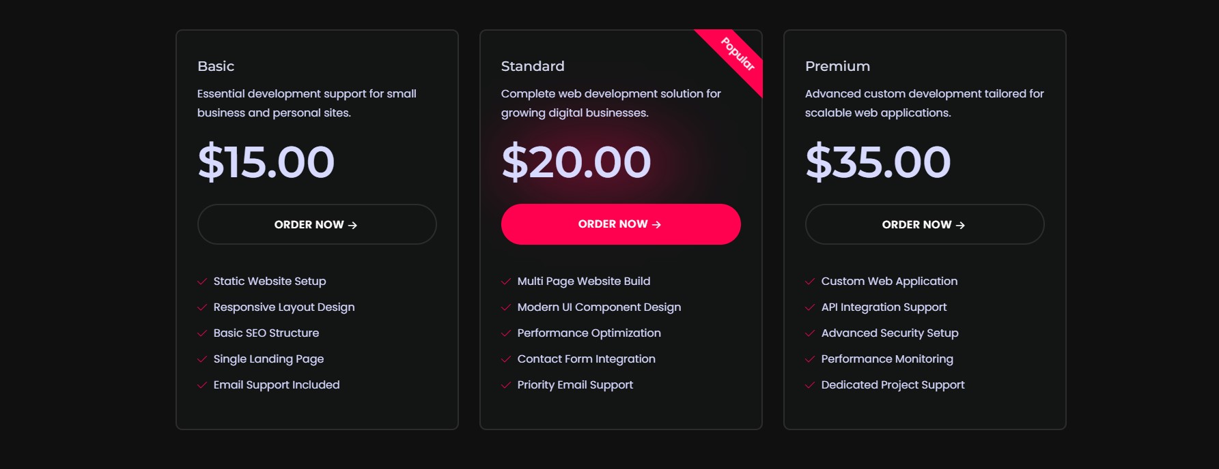Click the Contact Form Integration feature
This screenshot has height=469, width=1219.
586,359
